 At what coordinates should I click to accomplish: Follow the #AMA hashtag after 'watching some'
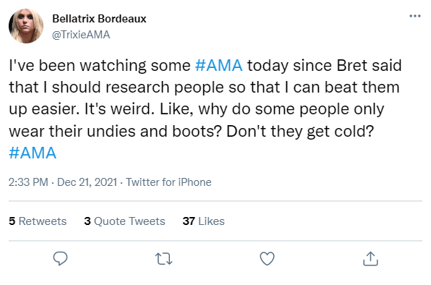[219, 65]
